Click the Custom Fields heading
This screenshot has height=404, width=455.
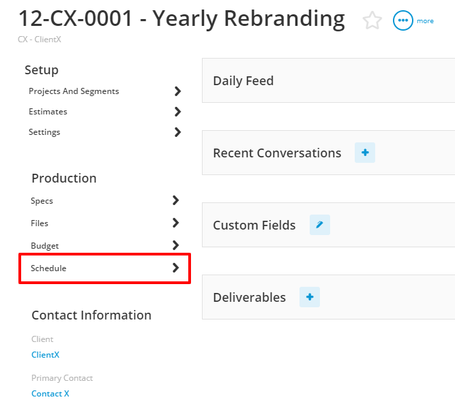254,226
